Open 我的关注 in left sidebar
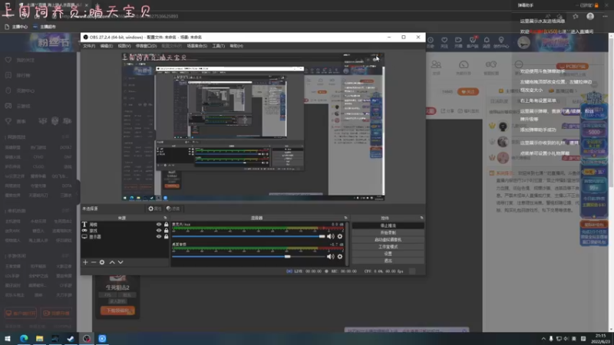 [x=21, y=61]
